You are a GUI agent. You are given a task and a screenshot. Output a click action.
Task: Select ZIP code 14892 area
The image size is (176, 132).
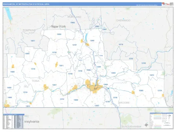10,98
